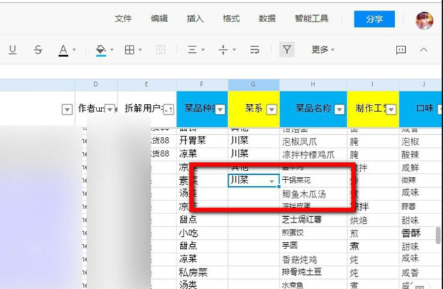
Task: Expand vertical alignment dropdown arrow
Action: point(234,50)
